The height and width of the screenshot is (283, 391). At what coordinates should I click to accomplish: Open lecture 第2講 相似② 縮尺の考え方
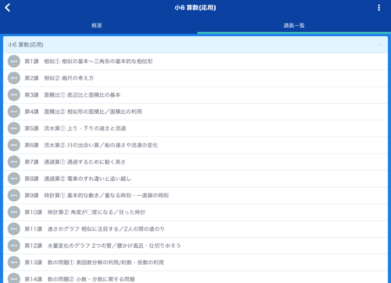coord(195,78)
